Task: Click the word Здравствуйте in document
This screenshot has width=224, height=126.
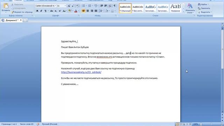Action: coord(69,41)
